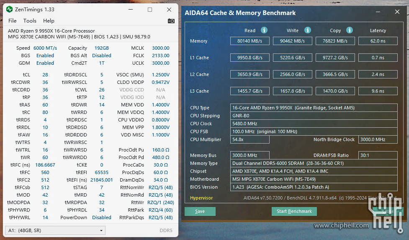Click the Start Benchmark button
The width and height of the screenshot is (409, 240).
(x=294, y=211)
